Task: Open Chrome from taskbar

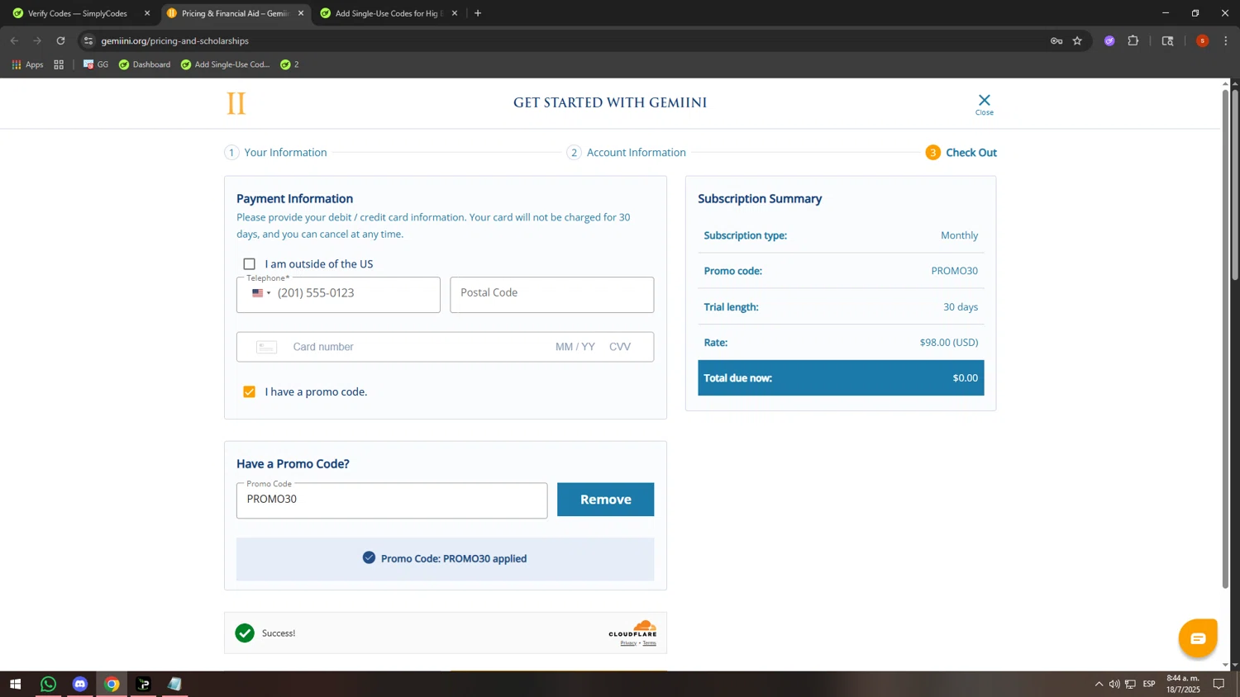Action: 112,684
